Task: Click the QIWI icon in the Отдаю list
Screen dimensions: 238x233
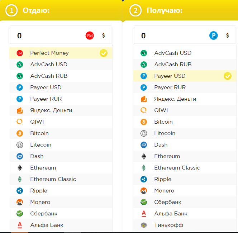Action: pos(20,122)
